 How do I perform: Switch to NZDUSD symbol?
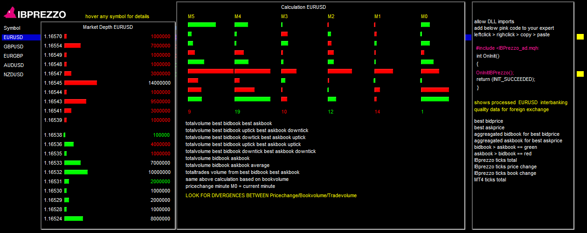(x=14, y=74)
